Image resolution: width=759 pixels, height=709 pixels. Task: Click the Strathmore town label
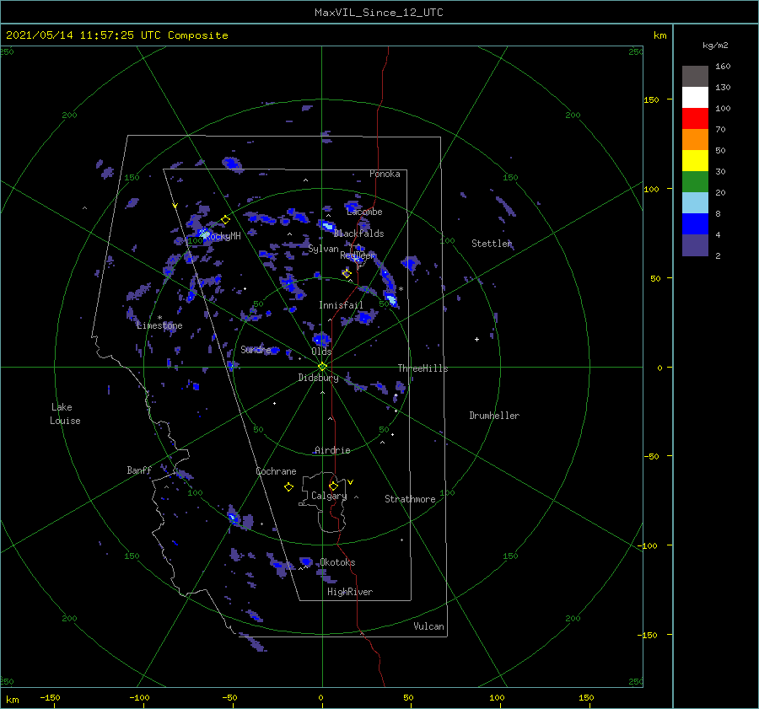pyautogui.click(x=410, y=499)
